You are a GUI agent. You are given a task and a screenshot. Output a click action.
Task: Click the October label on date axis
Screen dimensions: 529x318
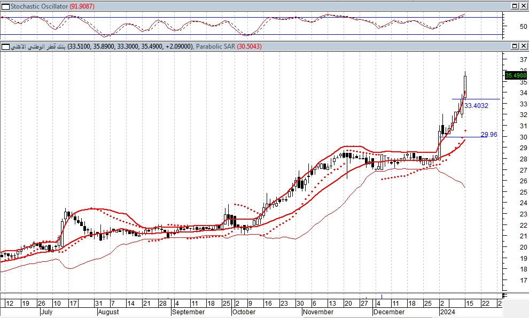coord(245,312)
